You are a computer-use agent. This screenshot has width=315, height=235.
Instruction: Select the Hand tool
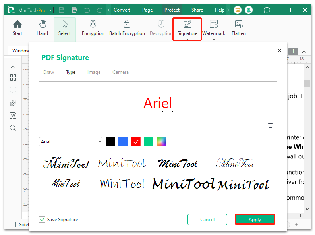pyautogui.click(x=42, y=28)
